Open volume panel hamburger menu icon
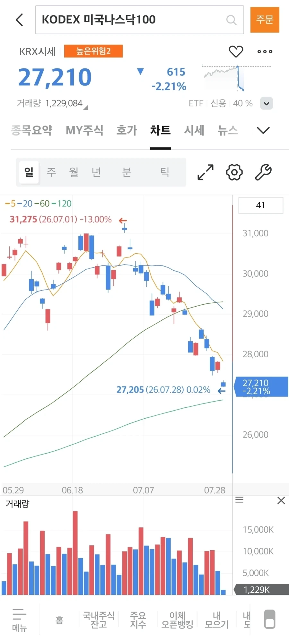Viewport: 289px width, 643px height. pos(240,500)
